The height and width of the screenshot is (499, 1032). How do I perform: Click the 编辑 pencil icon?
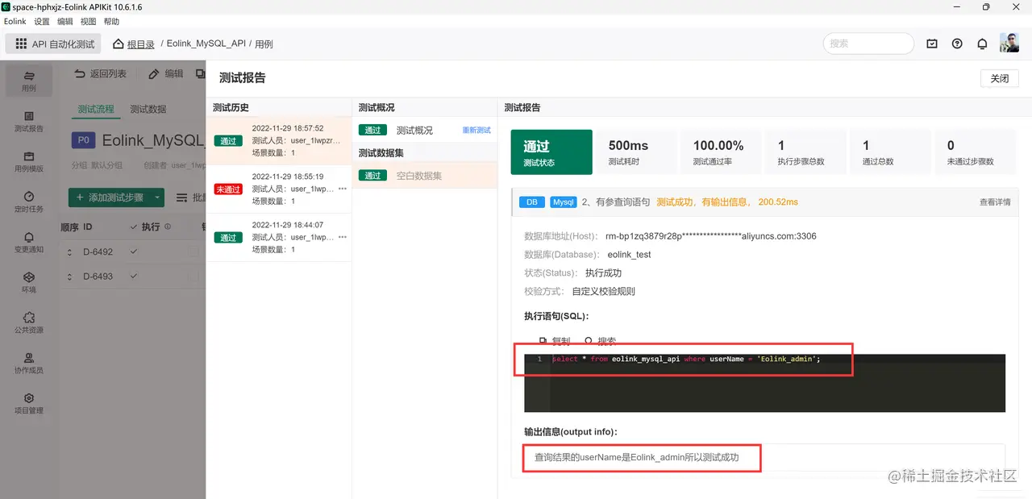tap(154, 73)
